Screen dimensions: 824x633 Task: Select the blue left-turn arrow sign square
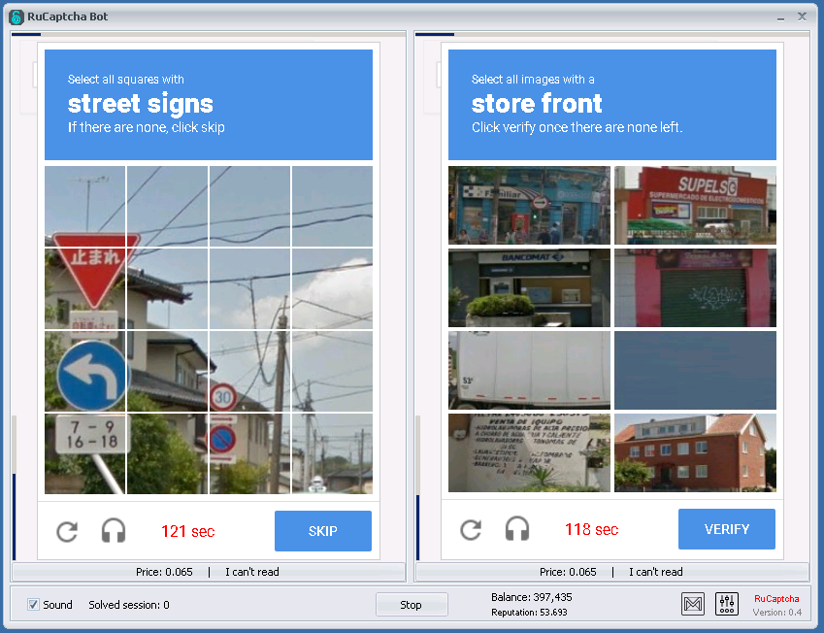point(85,371)
